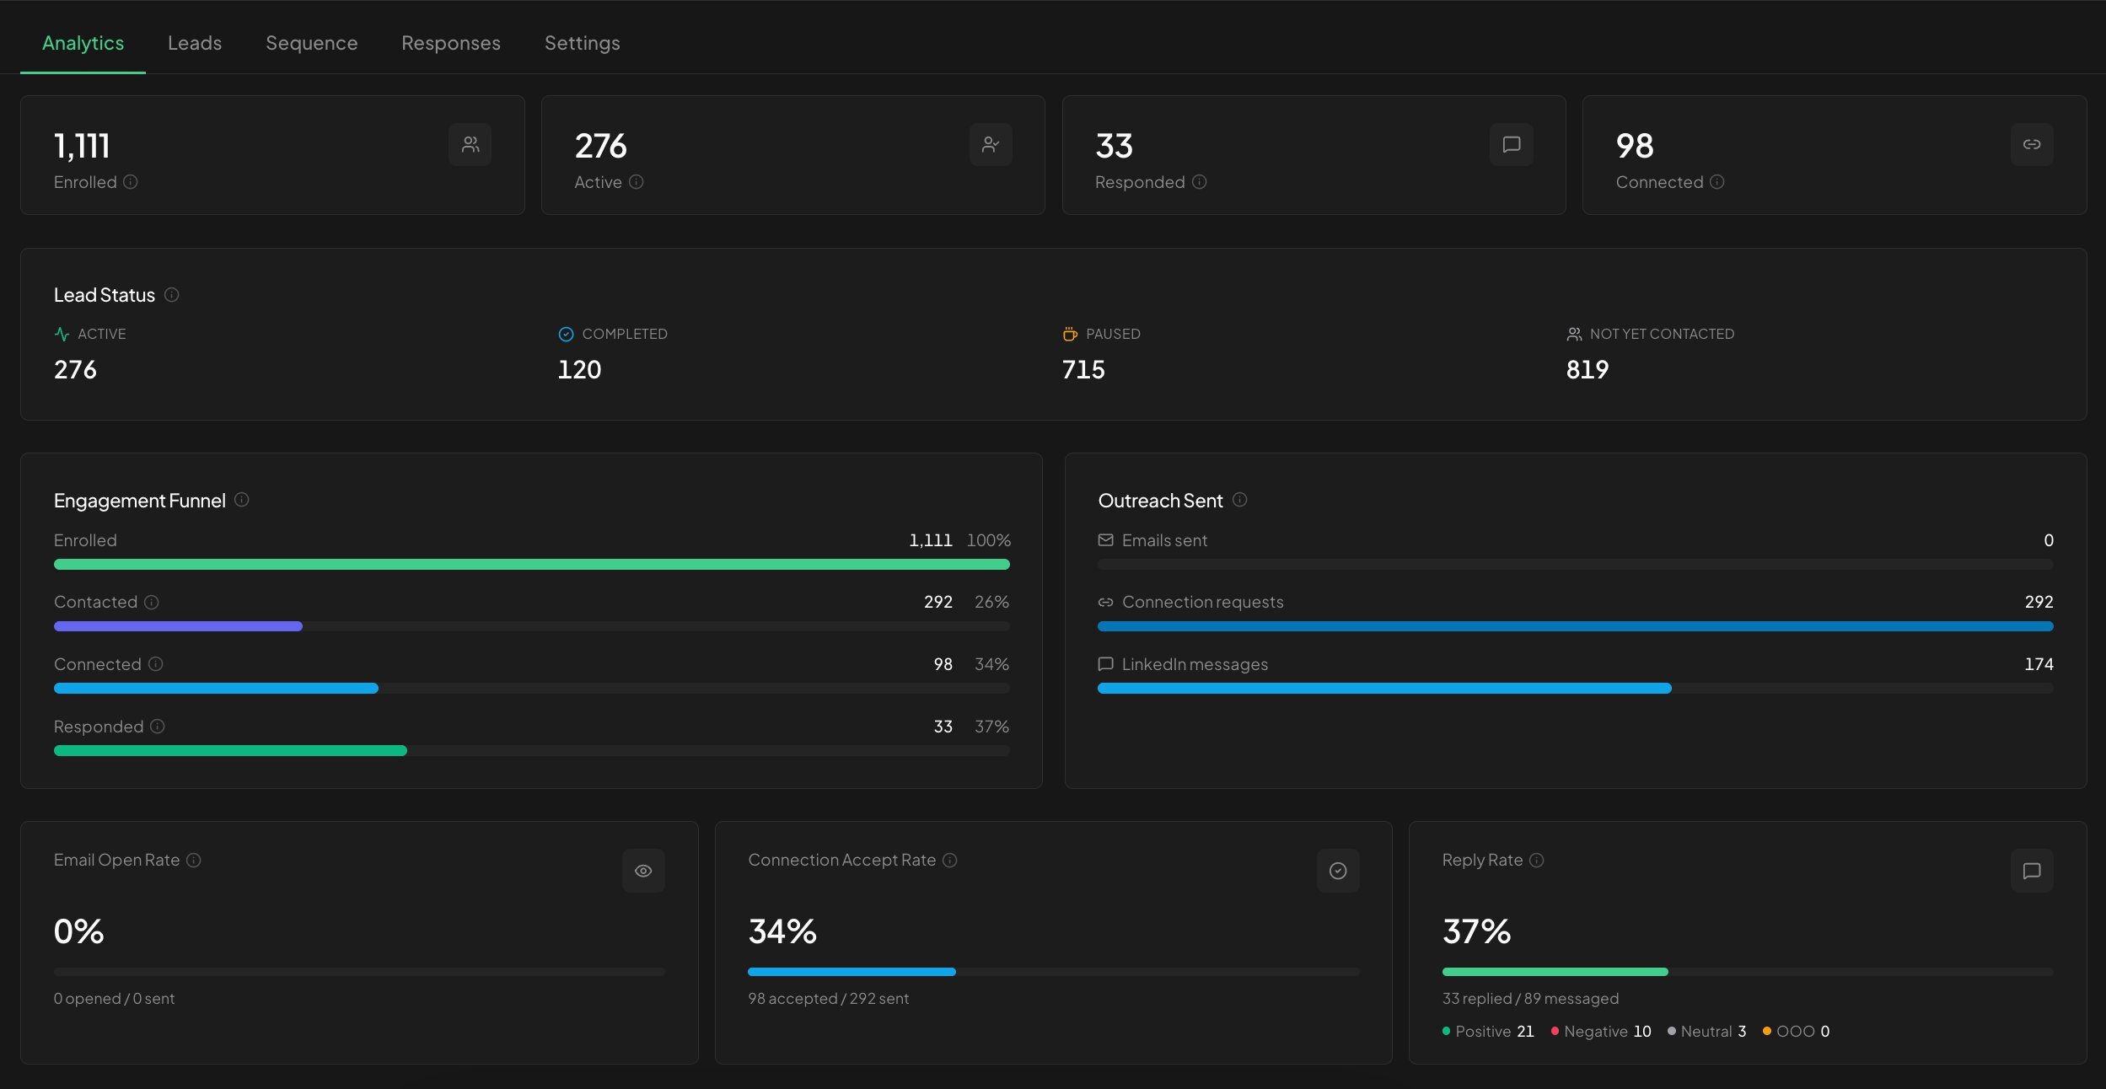Select the Analytics tab
The height and width of the screenshot is (1089, 2106).
tap(83, 43)
